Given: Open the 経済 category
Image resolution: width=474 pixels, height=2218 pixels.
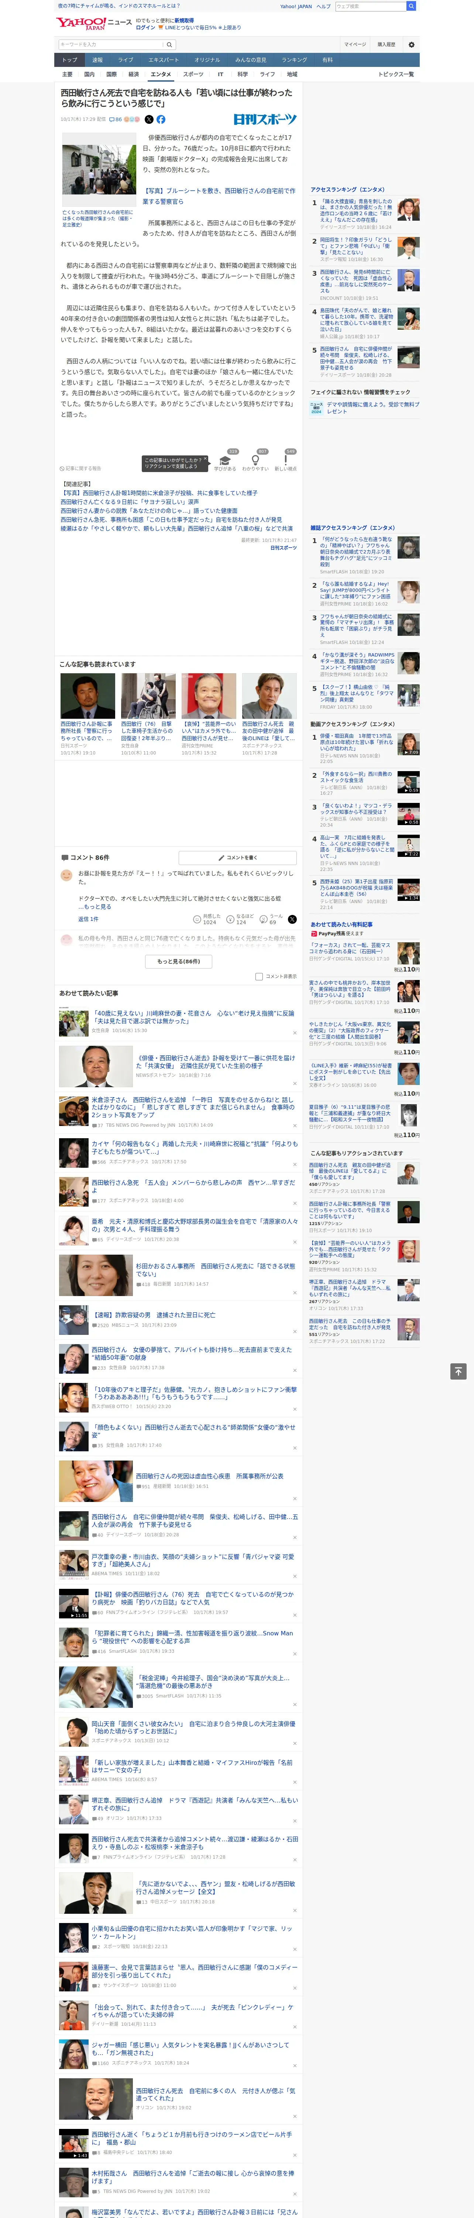Looking at the screenshot, I should (133, 74).
